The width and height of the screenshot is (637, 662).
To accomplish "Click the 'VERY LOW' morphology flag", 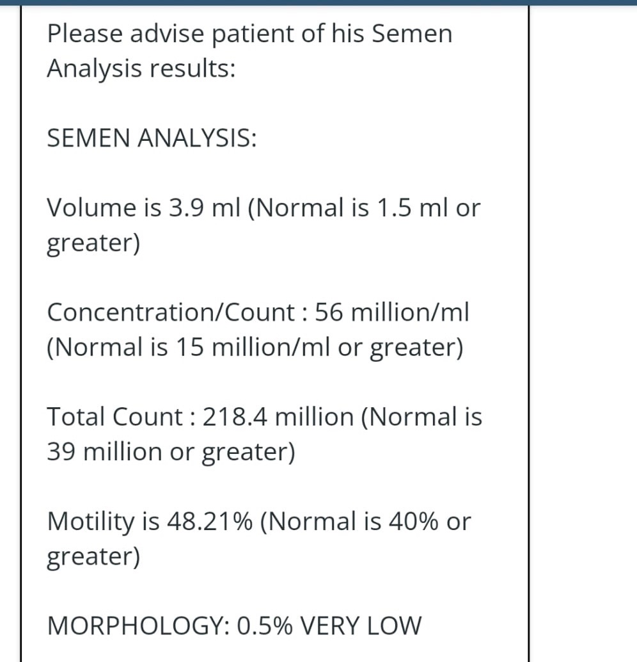I will (361, 626).
